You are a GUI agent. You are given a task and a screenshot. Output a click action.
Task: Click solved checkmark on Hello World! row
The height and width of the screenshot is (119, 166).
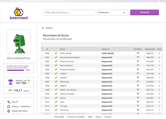(56, 53)
